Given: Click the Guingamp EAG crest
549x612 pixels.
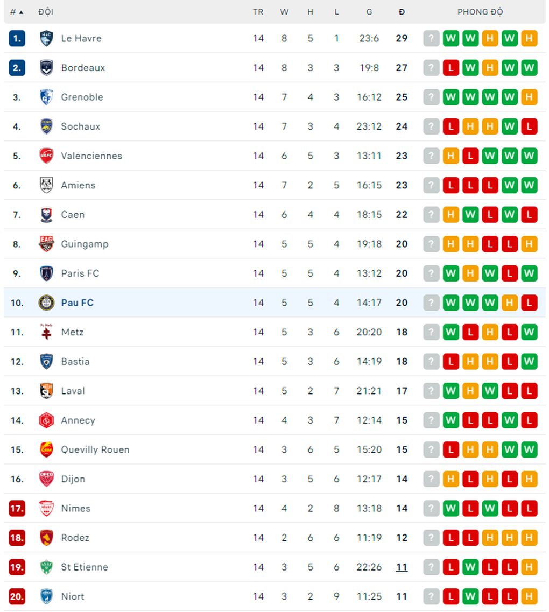Looking at the screenshot, I should tap(46, 244).
